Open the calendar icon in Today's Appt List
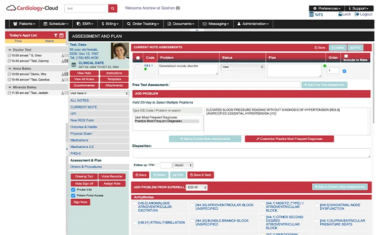The width and height of the screenshot is (383, 235). point(62,35)
